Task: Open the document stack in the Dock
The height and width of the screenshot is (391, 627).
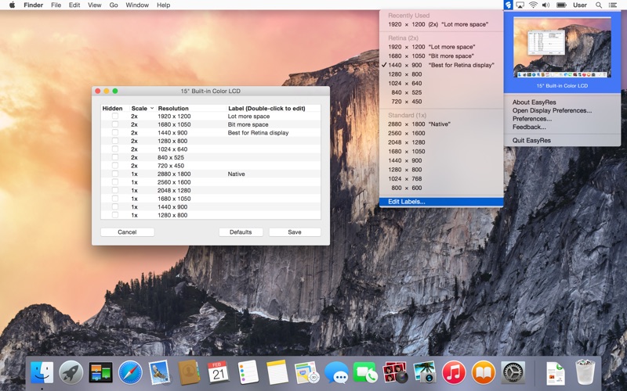Action: (x=556, y=373)
